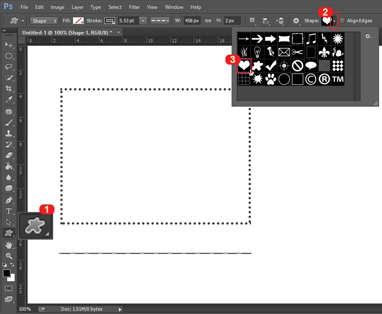Select the Paint Bucket tool

(x=9, y=166)
